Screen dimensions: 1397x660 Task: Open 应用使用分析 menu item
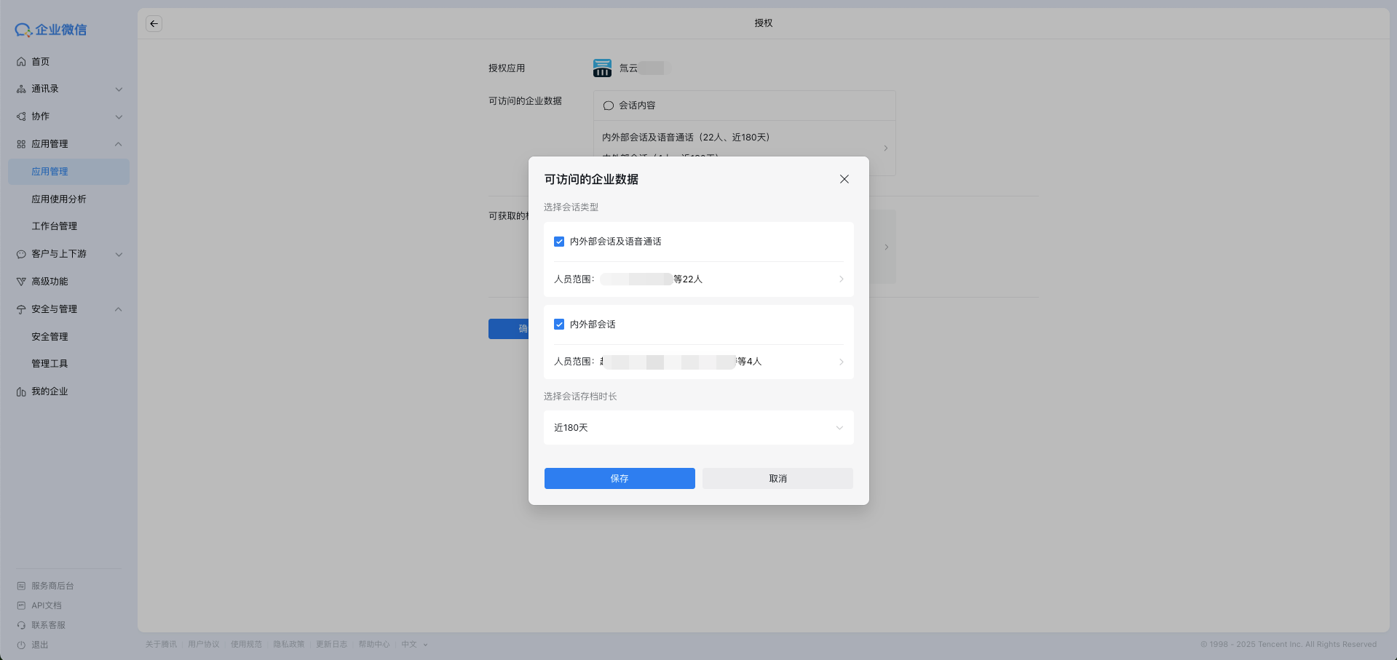tap(59, 199)
